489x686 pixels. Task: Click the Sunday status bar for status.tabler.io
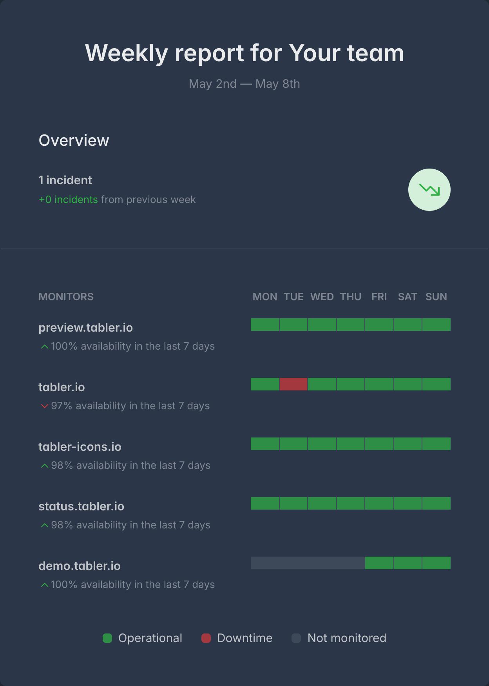tap(436, 503)
